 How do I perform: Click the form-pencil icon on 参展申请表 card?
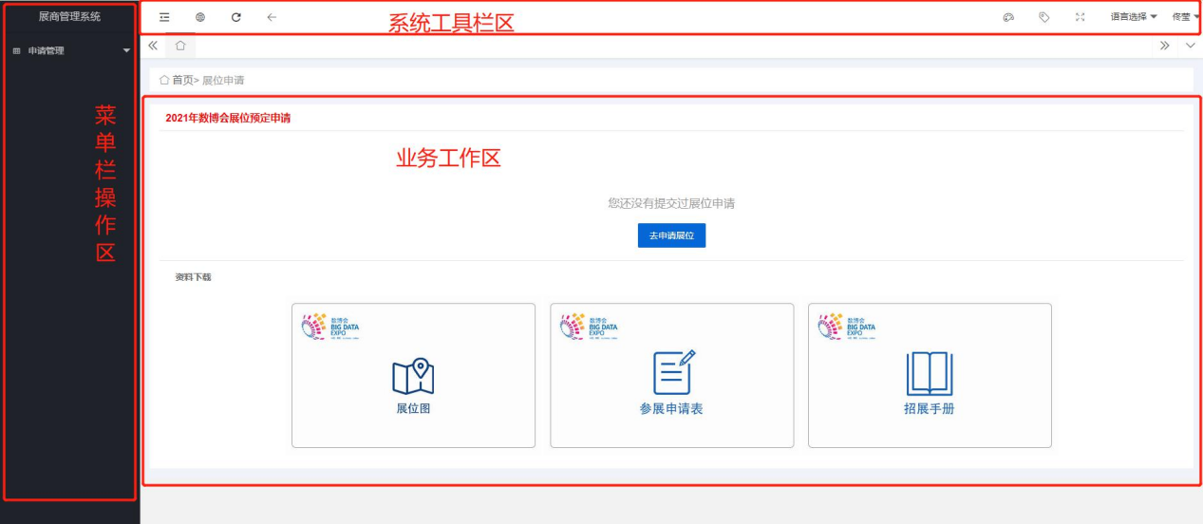(673, 372)
